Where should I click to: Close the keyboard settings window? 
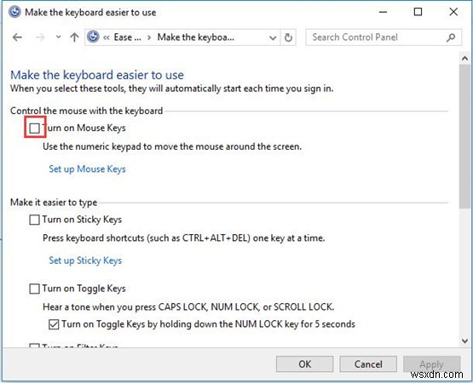[453, 12]
